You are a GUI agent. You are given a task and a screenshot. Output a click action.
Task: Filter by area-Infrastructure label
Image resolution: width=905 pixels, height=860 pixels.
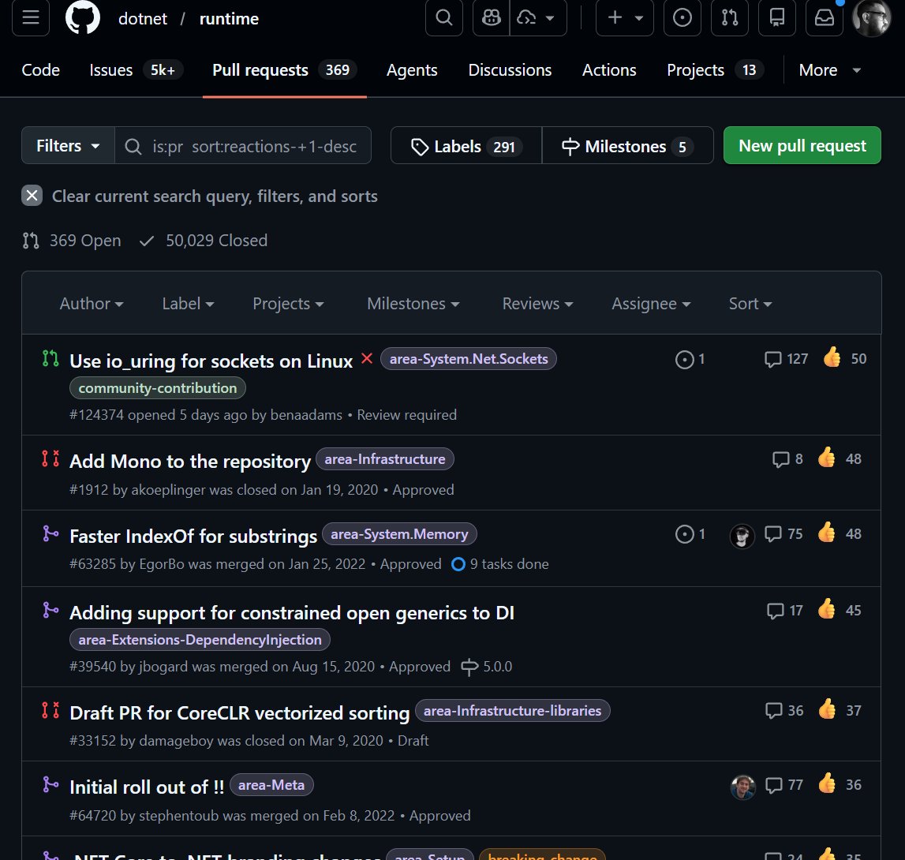(x=385, y=459)
